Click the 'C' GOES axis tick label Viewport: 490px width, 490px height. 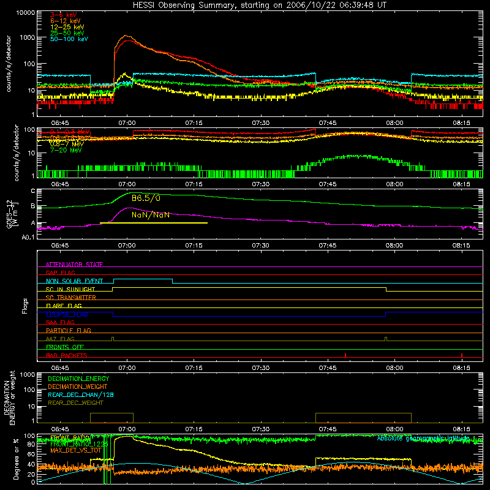point(33,191)
